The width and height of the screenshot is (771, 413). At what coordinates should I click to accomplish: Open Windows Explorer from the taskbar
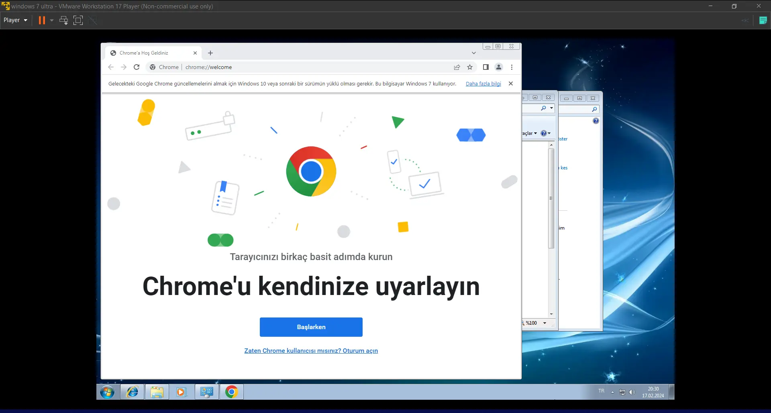pos(157,392)
